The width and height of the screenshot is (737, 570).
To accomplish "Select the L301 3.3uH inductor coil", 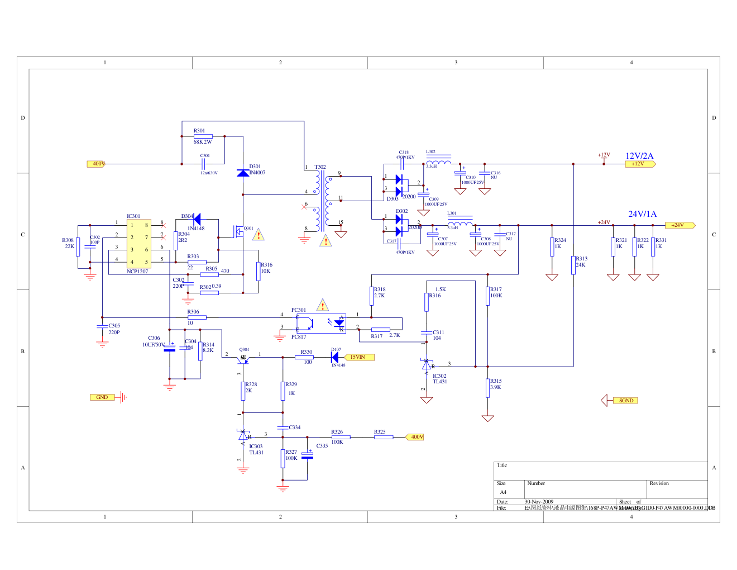I will point(460,224).
